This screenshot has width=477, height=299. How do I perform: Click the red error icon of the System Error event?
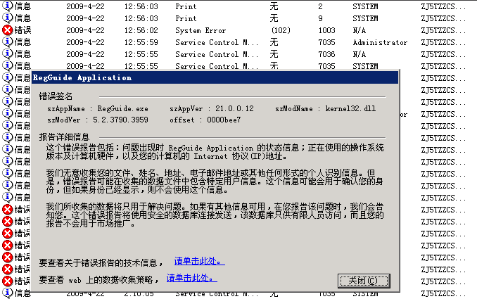pos(7,30)
